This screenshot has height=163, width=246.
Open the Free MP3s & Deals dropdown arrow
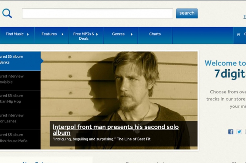97,35
